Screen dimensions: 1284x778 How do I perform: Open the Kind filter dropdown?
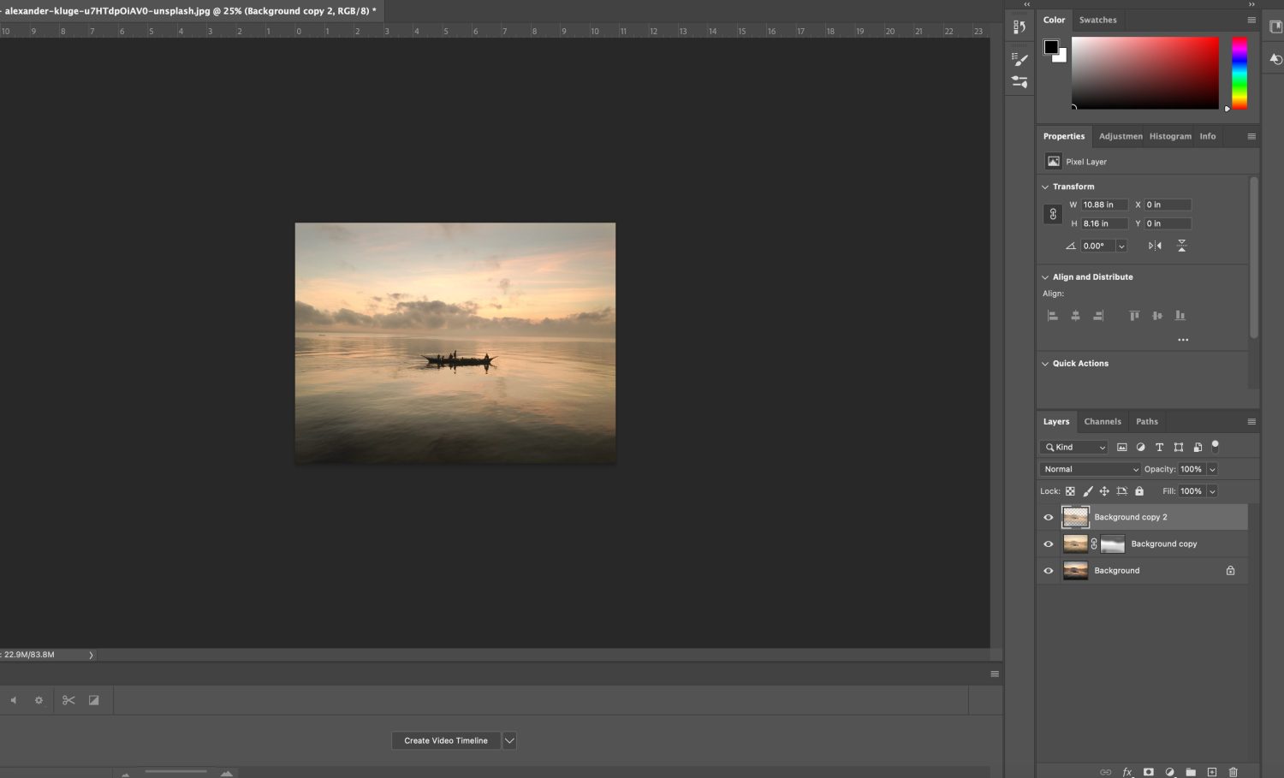1074,447
